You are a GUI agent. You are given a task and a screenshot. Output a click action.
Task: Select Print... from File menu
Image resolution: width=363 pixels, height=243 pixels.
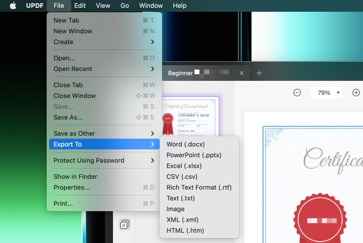pos(63,203)
